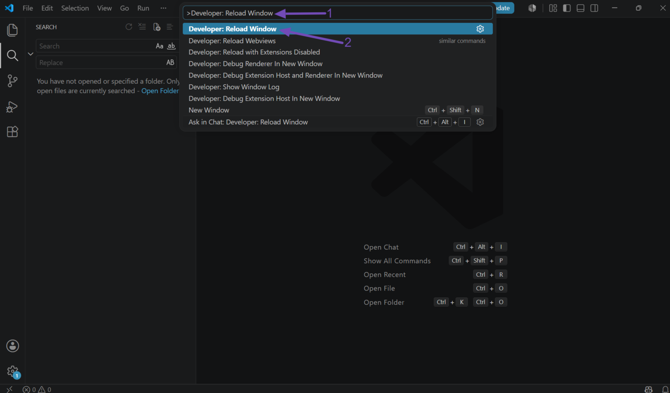Click the VS Code logo icon
The width and height of the screenshot is (670, 393).
9,8
